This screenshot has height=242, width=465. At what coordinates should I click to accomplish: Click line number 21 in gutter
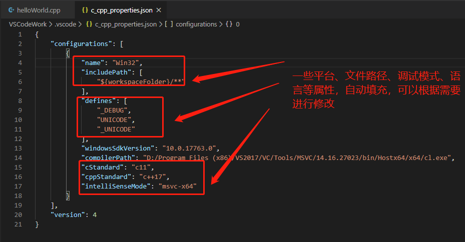point(18,224)
